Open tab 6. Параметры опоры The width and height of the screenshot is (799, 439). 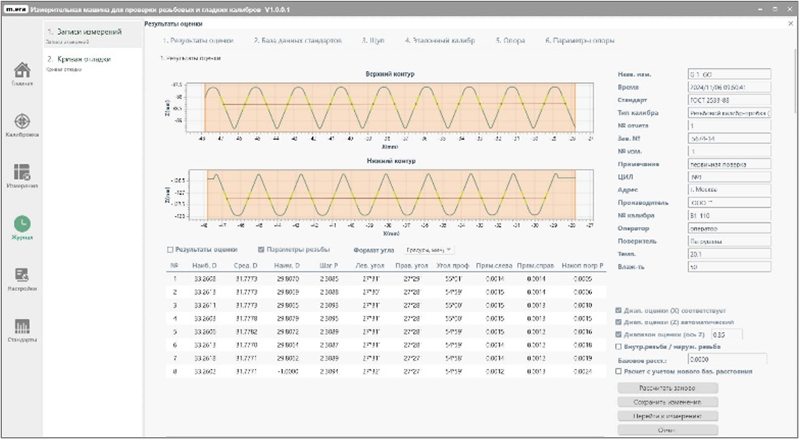pos(580,40)
